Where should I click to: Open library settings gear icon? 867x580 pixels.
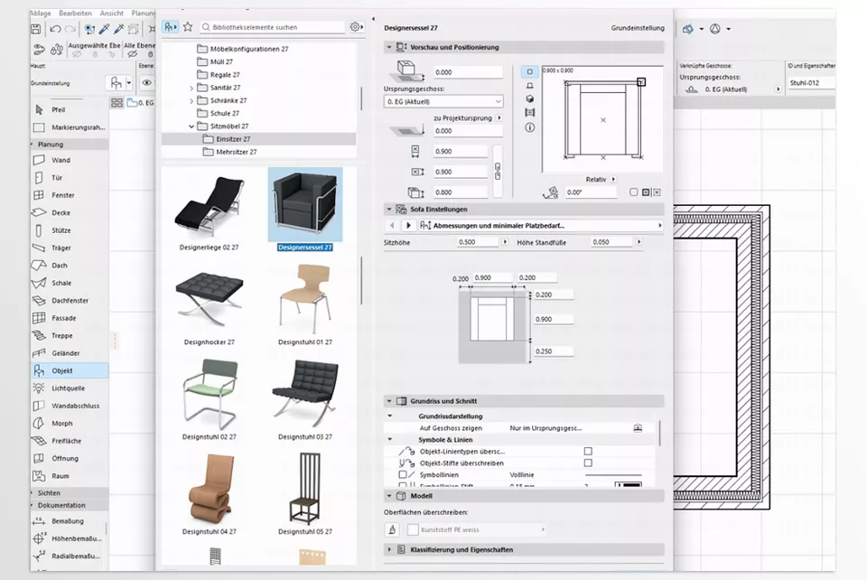pos(357,26)
